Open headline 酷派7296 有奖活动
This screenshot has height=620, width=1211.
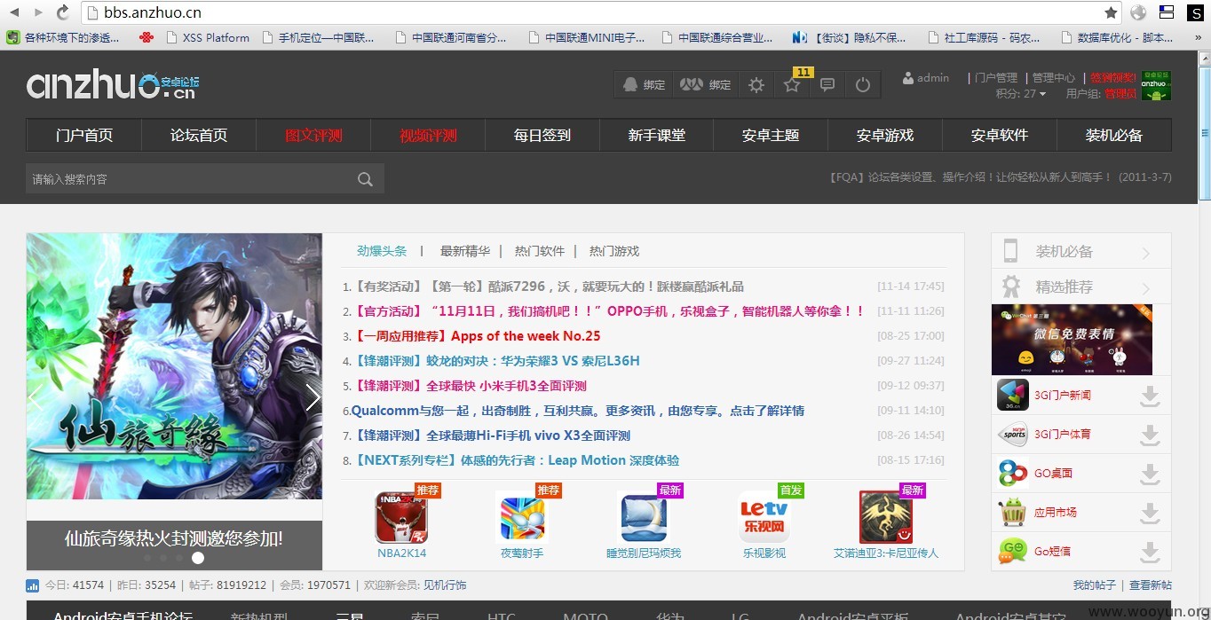click(x=549, y=286)
